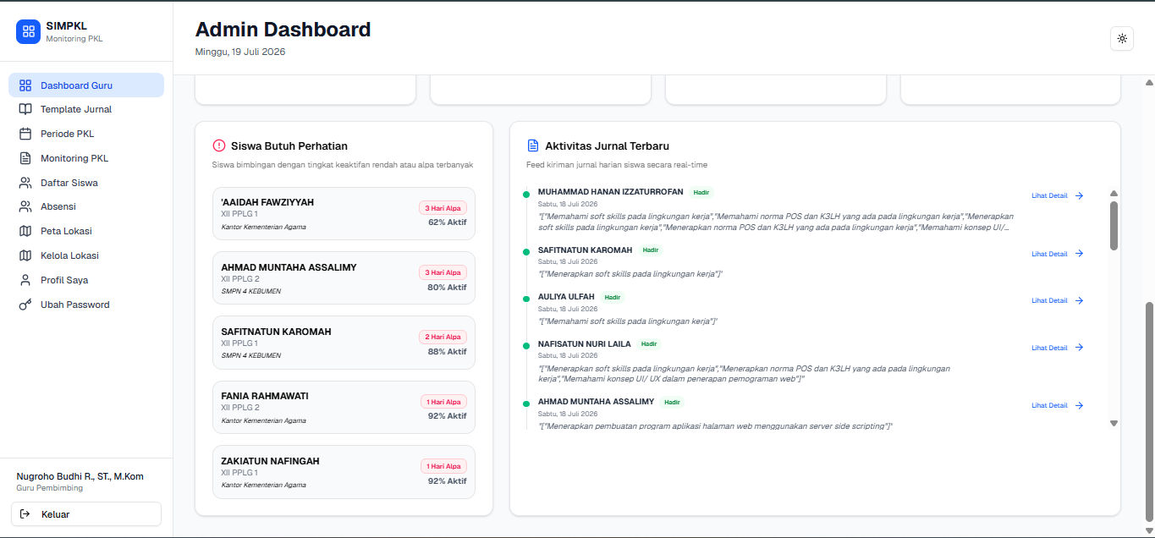Click the Template Jurnal book icon
This screenshot has height=538, width=1155.
tap(25, 109)
